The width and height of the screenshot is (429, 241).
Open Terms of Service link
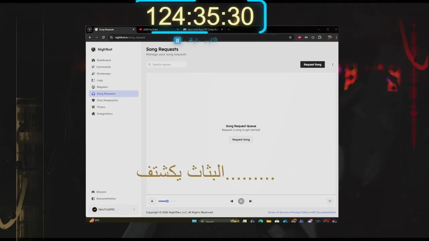coord(278,212)
